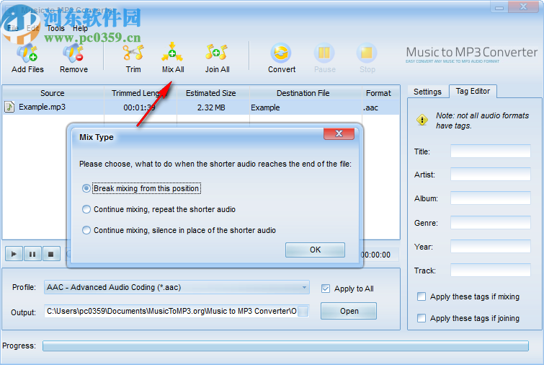Click the Open output folder button
The width and height of the screenshot is (544, 365).
tap(349, 311)
